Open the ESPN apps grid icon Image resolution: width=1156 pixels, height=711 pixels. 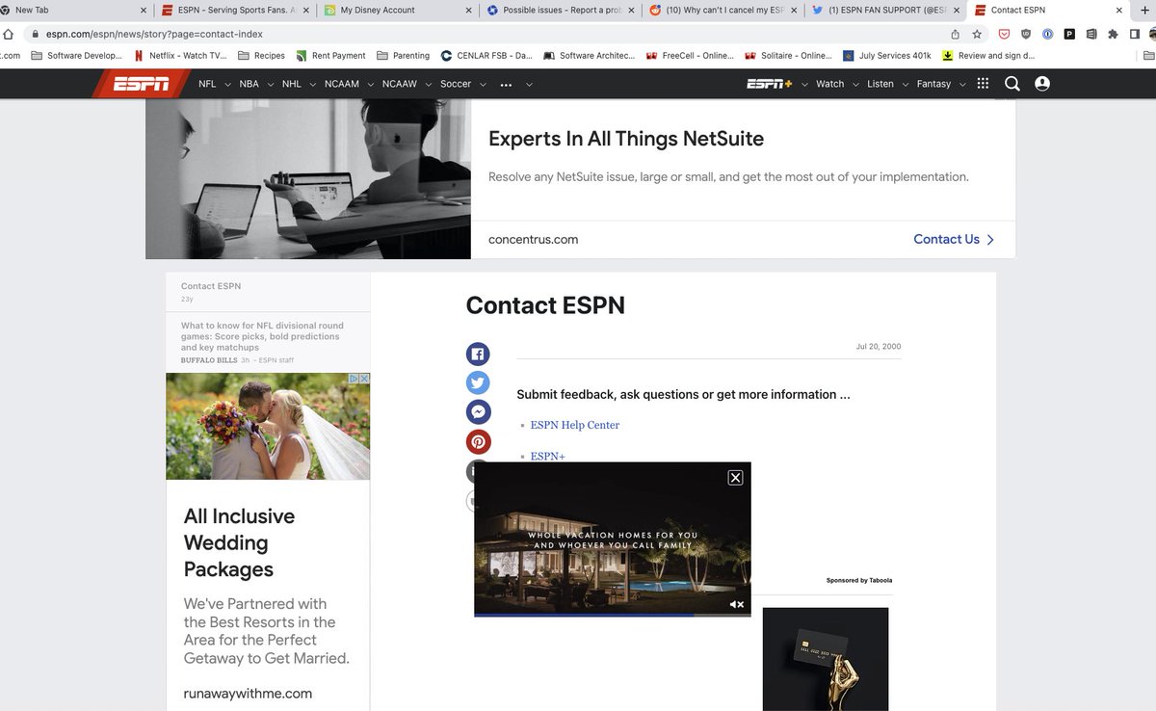[x=983, y=84]
